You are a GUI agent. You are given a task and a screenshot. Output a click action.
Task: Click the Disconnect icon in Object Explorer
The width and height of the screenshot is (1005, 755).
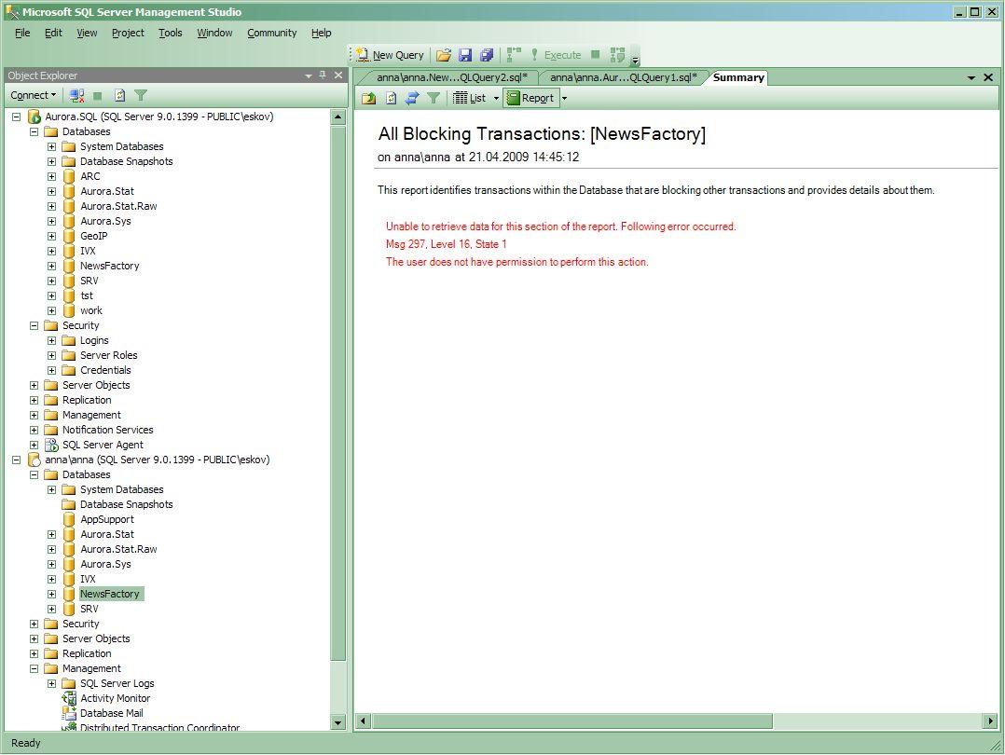pyautogui.click(x=76, y=95)
